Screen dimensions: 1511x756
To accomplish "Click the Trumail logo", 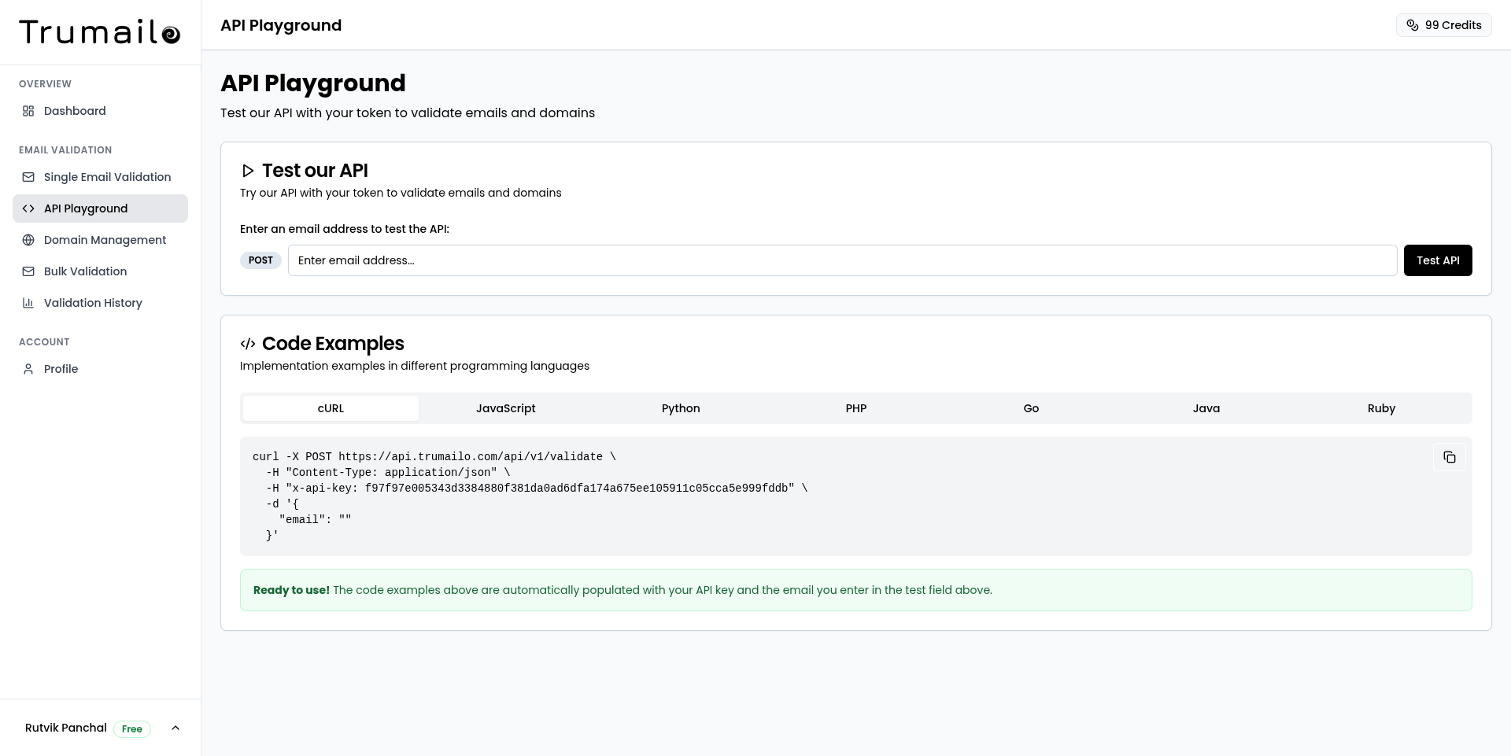I will pyautogui.click(x=100, y=31).
